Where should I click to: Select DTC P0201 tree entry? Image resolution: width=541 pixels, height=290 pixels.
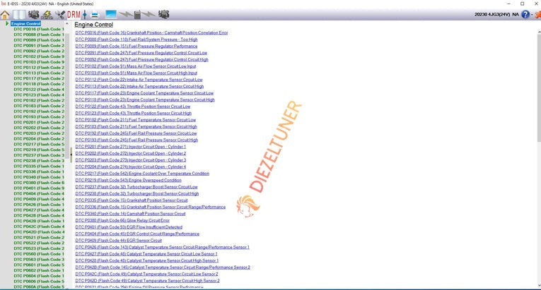point(39,122)
